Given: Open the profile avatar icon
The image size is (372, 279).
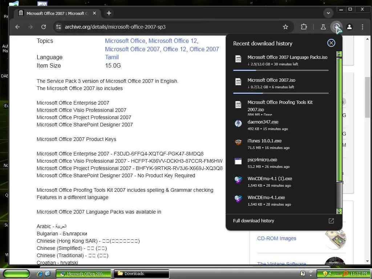Looking at the screenshot, I should click(349, 27).
